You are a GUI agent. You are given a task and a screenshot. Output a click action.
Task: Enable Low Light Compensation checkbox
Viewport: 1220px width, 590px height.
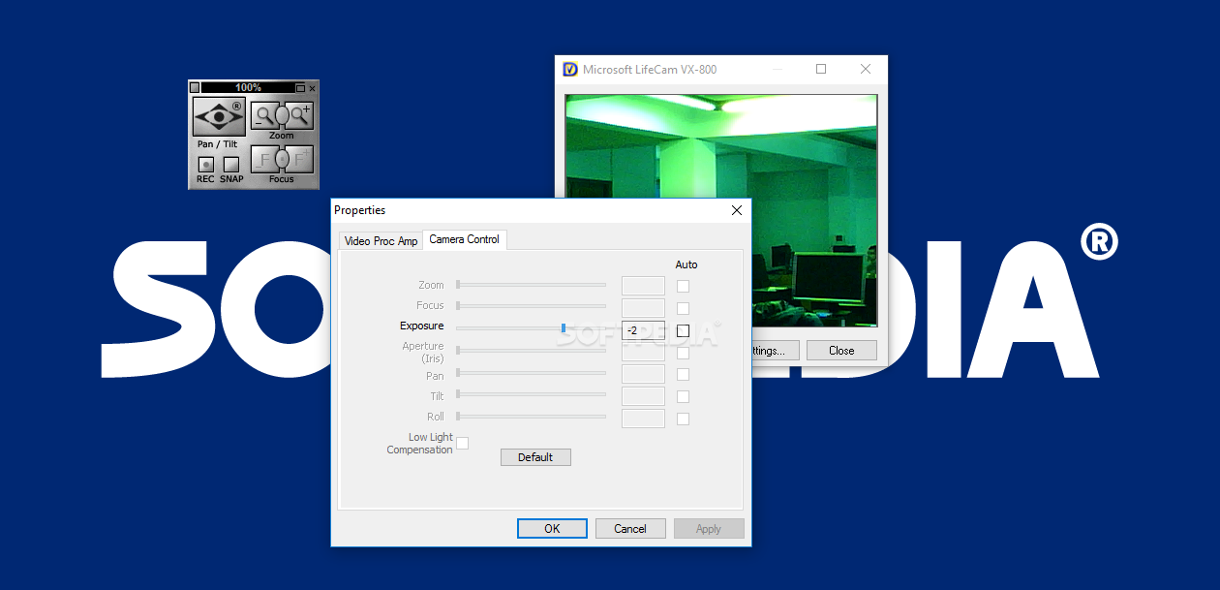coord(462,443)
